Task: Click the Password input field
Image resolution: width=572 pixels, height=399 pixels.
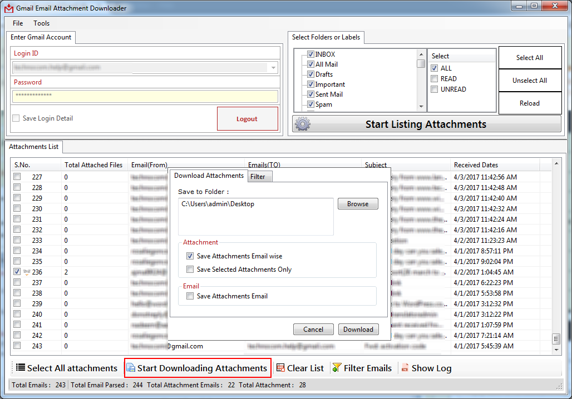Action: [145, 96]
